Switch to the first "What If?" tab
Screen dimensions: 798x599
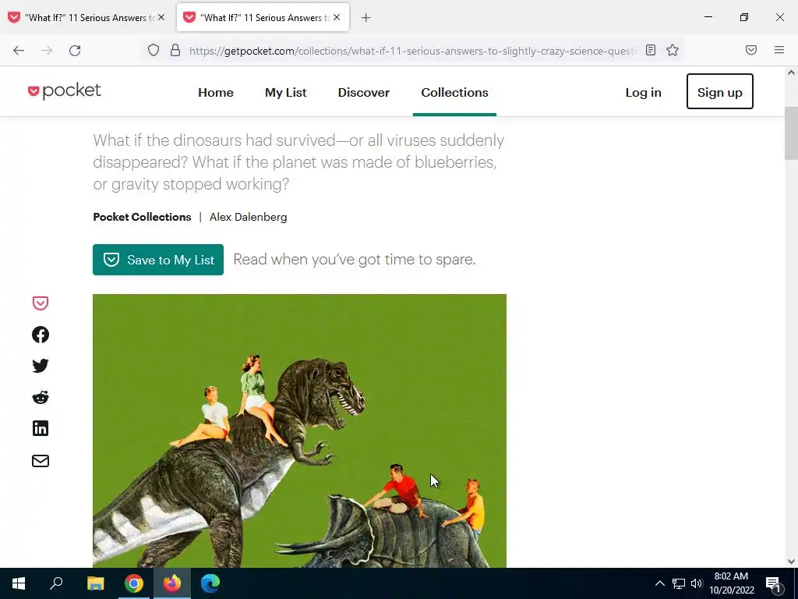pyautogui.click(x=87, y=18)
